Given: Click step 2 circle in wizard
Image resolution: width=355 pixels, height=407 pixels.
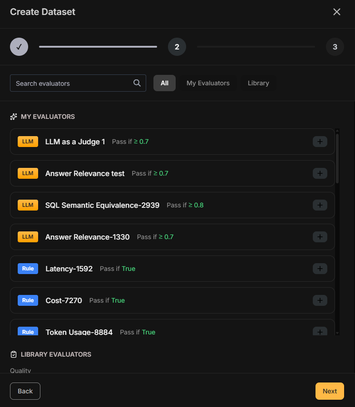Looking at the screenshot, I should (177, 47).
